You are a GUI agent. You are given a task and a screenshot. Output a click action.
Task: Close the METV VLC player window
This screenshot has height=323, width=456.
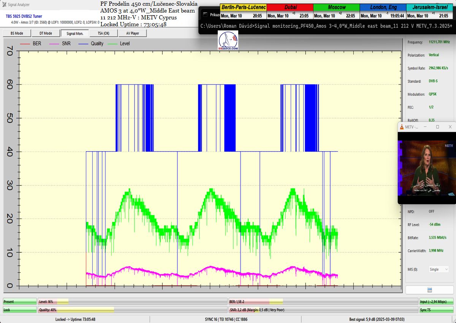point(450,127)
